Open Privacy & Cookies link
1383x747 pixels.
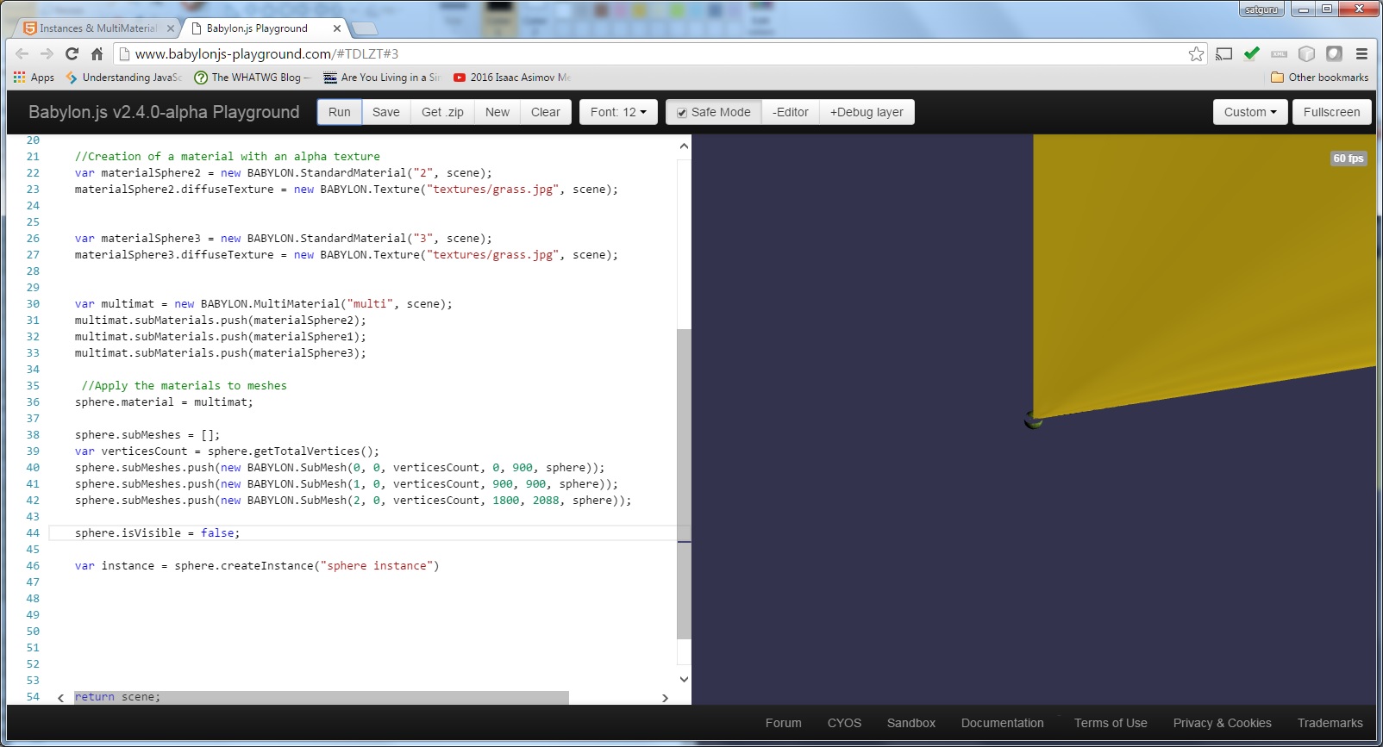[x=1223, y=723]
